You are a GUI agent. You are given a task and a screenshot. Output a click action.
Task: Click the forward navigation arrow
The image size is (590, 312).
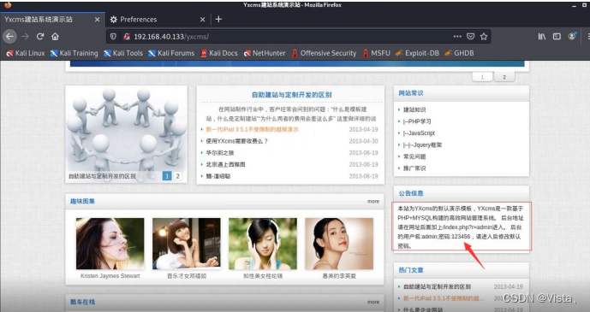25,37
